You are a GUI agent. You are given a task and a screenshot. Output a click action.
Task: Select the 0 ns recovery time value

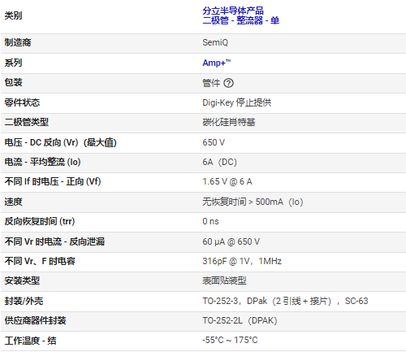[x=210, y=221]
